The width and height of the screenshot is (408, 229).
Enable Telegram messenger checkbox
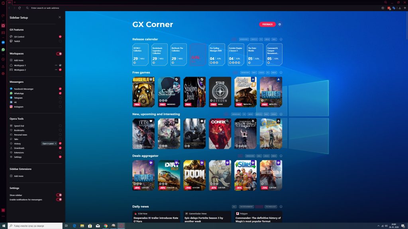[x=60, y=98]
